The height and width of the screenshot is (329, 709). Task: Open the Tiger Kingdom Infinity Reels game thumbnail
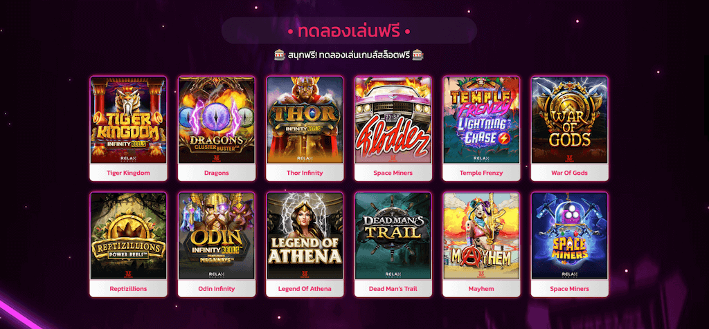[x=128, y=120]
